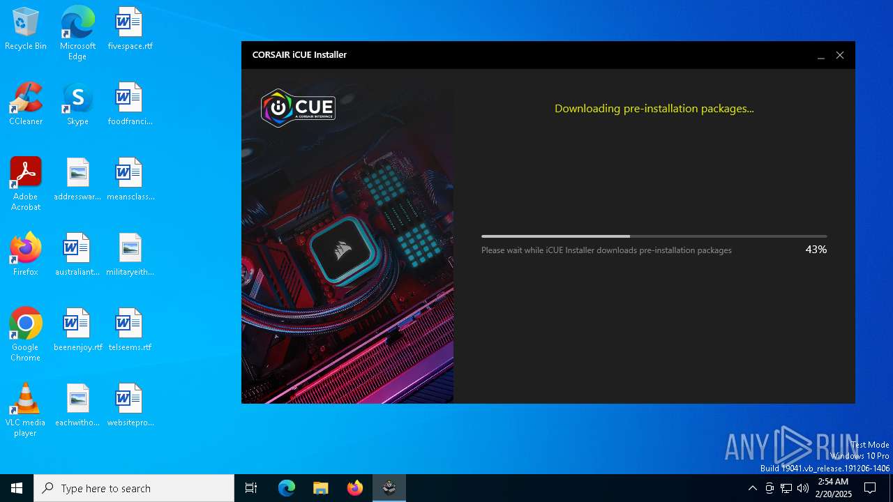
Task: Open the clock showing 2:54 AM
Action: [833, 488]
